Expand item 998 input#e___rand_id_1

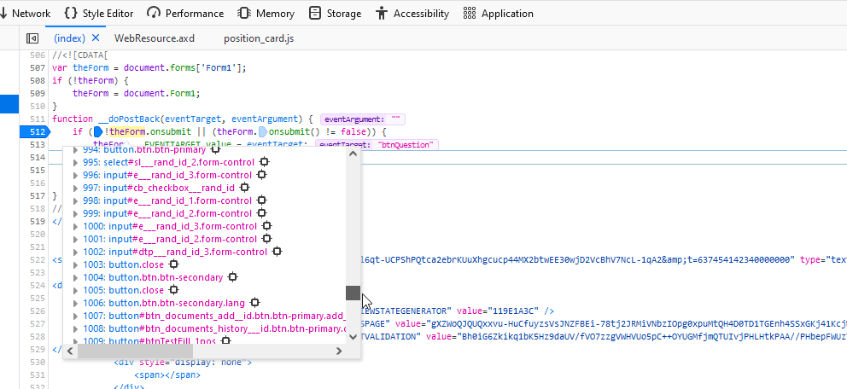(76, 200)
